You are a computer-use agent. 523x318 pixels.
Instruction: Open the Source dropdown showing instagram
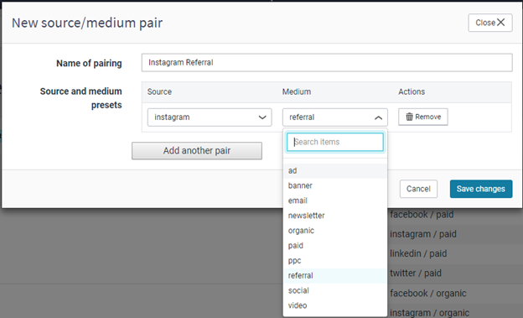tap(210, 117)
